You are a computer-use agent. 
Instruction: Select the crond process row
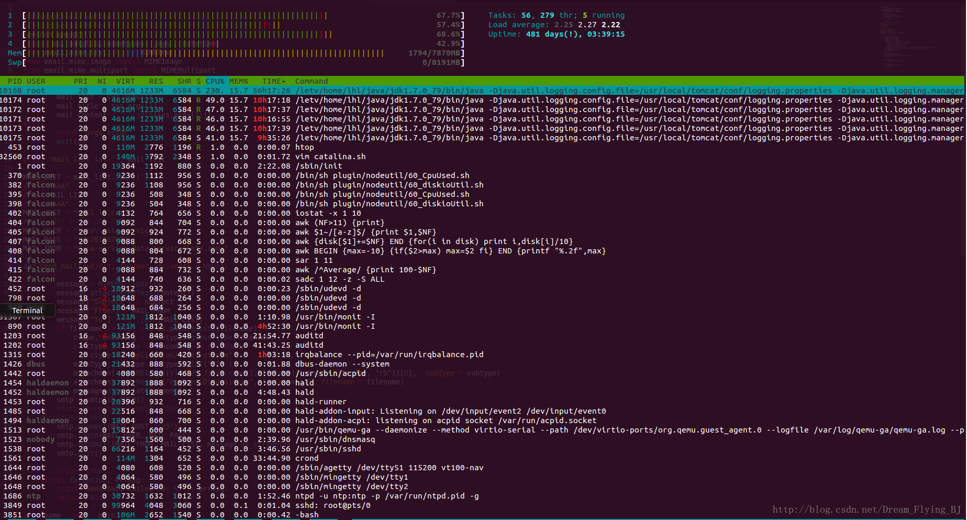(482, 458)
